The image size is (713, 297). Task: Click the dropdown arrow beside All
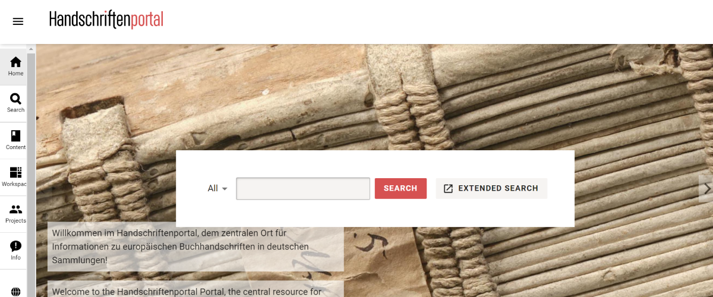pyautogui.click(x=225, y=189)
